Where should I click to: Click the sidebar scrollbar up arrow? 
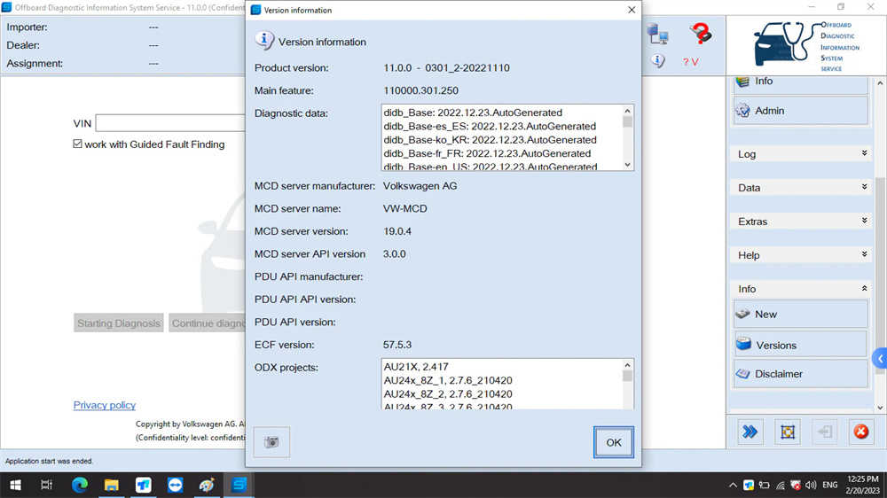[880, 82]
